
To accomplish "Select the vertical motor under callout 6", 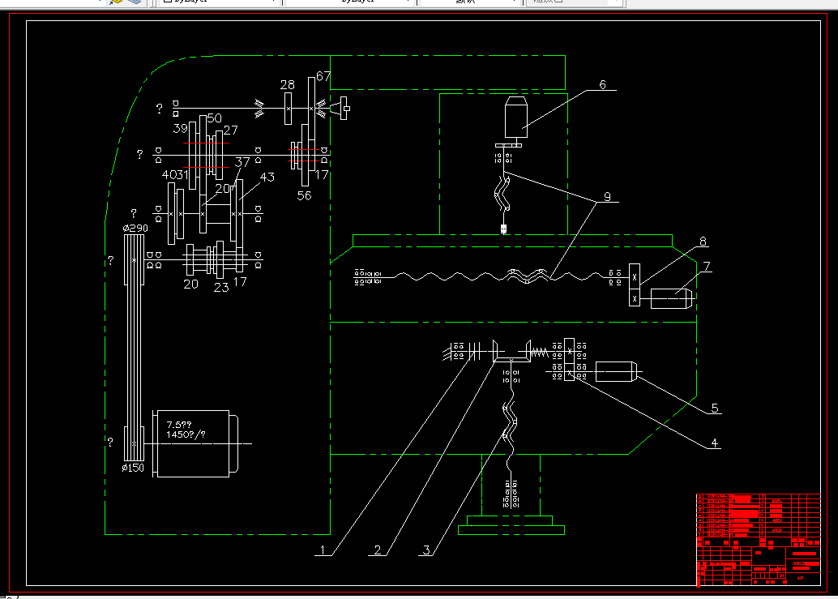I will coord(515,118).
